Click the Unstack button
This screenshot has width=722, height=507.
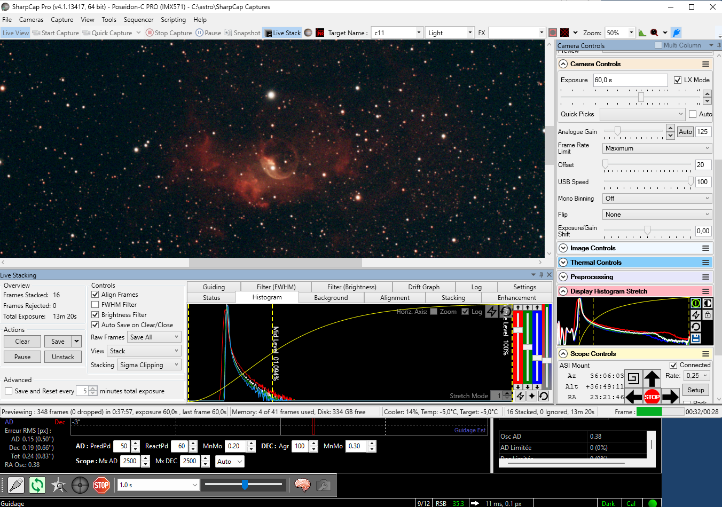coord(63,357)
